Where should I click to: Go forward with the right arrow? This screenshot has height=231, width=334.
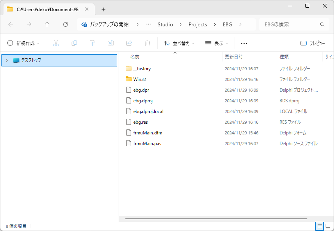[x=29, y=24]
